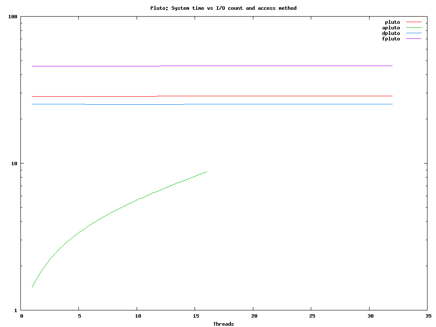Click the x-axis value 30
436x327 pixels.
[x=370, y=316]
